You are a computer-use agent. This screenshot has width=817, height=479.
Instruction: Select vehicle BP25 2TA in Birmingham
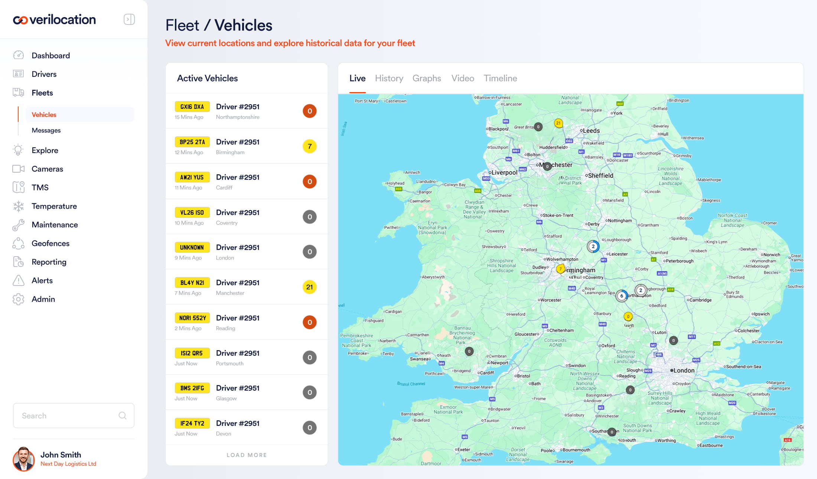(x=192, y=142)
